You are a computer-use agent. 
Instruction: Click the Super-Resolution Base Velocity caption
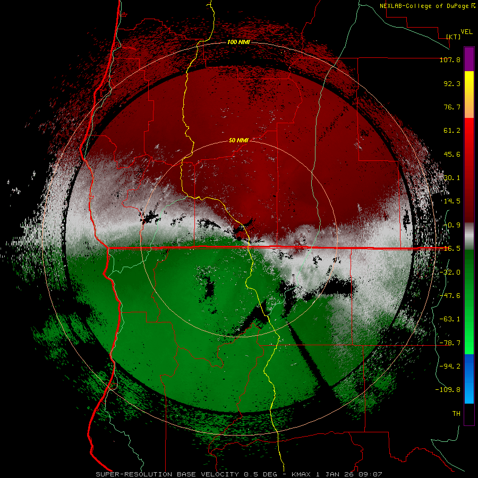pyautogui.click(x=238, y=474)
